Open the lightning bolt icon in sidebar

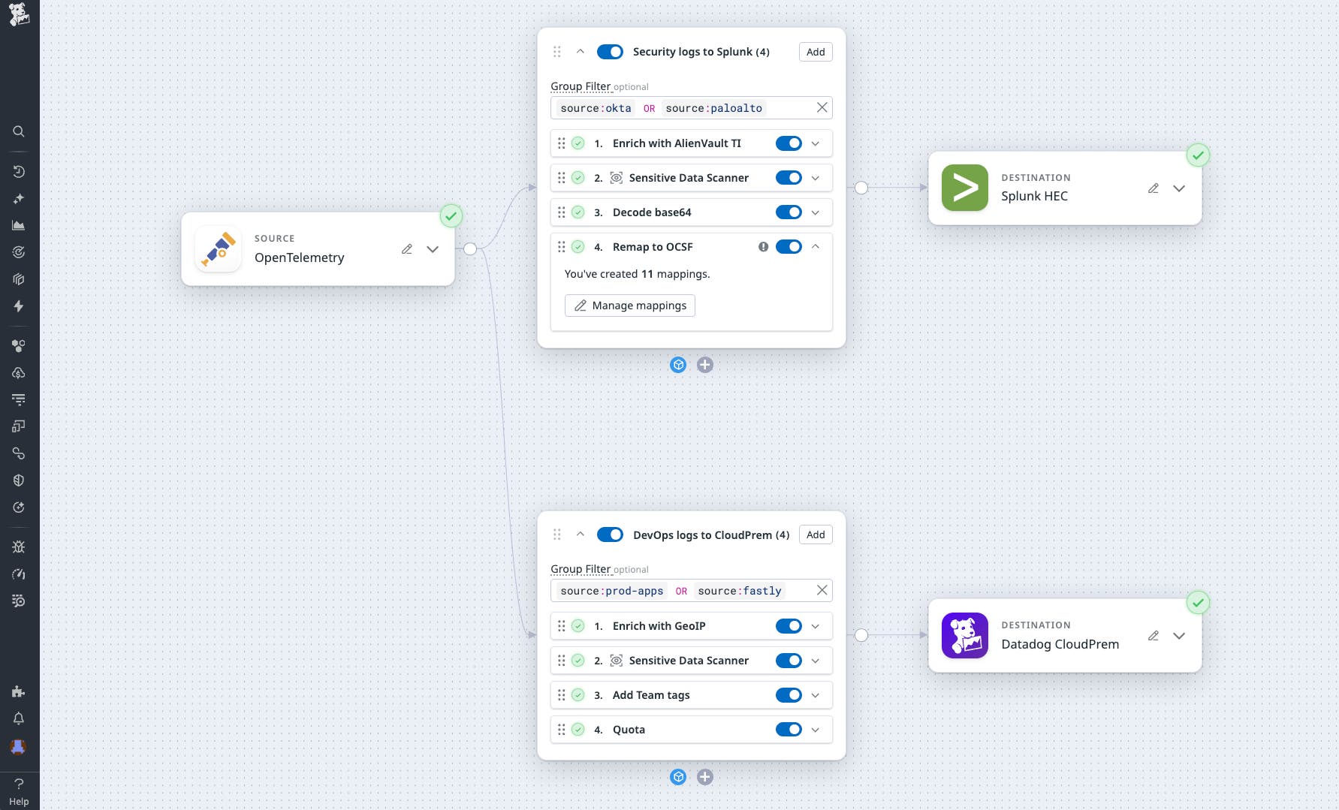18,306
